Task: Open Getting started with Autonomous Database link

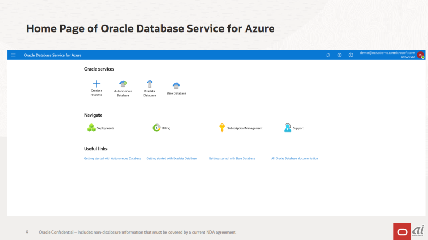Action: (x=112, y=159)
